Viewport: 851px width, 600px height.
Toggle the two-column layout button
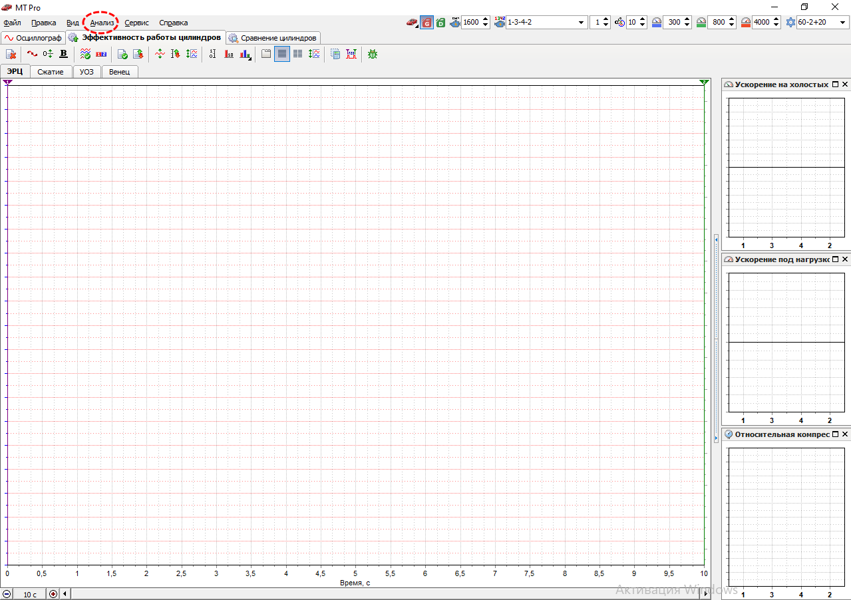point(297,55)
